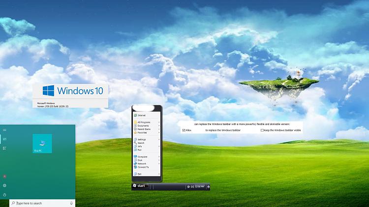Expand the Windows 10 start hamburger menu
369x207 pixels.
tap(4, 130)
